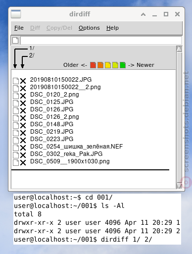
Task: Click the scrollbar up arrow
Action: pyautogui.click(x=179, y=49)
